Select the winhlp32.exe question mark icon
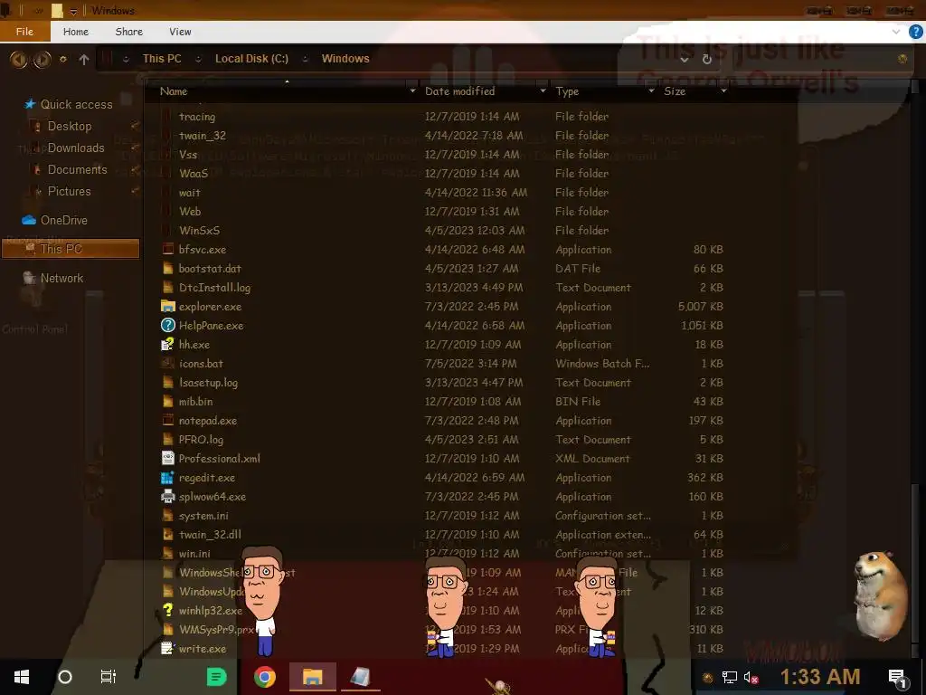The width and height of the screenshot is (926, 695). point(168,610)
